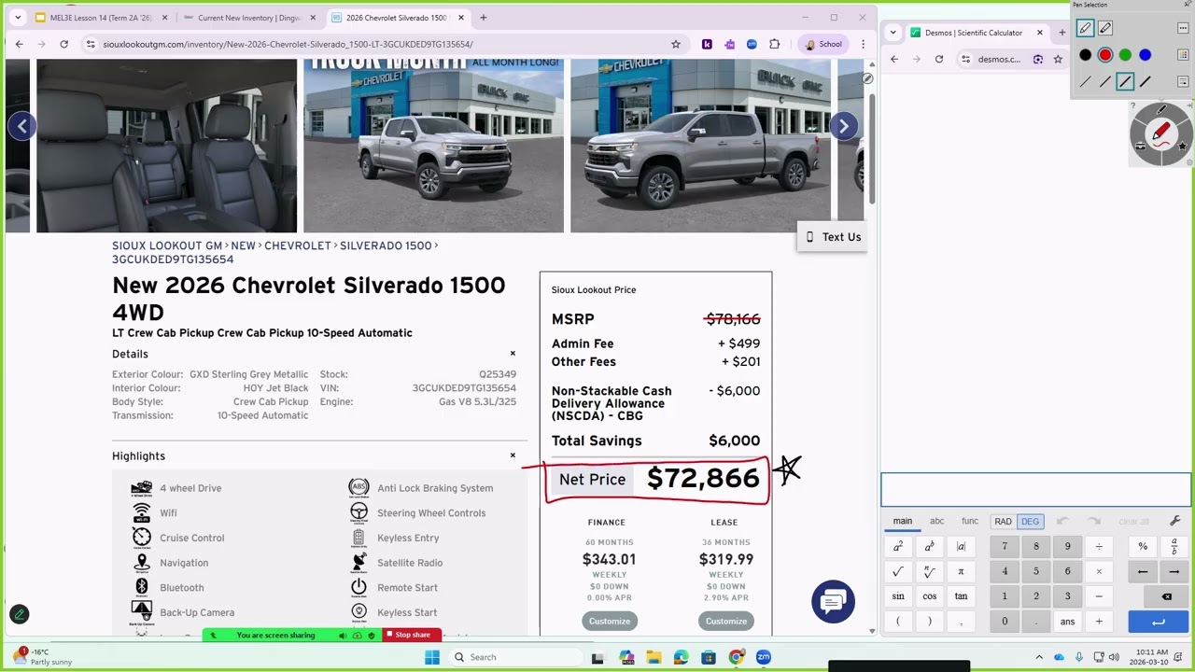
Task: Choose the blue pen color
Action: [1146, 55]
